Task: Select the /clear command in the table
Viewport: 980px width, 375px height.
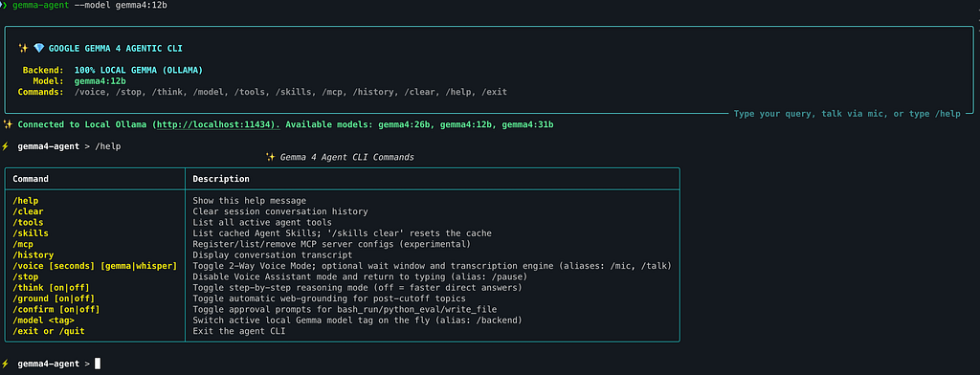Action: (28, 211)
